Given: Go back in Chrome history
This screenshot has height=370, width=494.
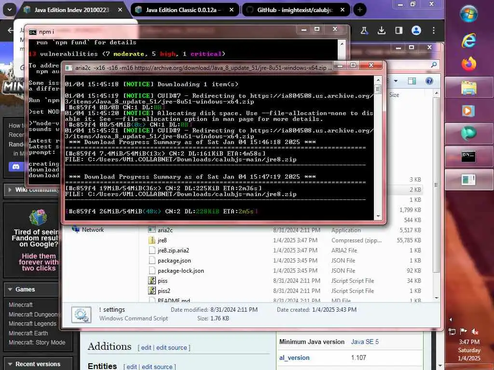Looking at the screenshot, I should click(11, 30).
